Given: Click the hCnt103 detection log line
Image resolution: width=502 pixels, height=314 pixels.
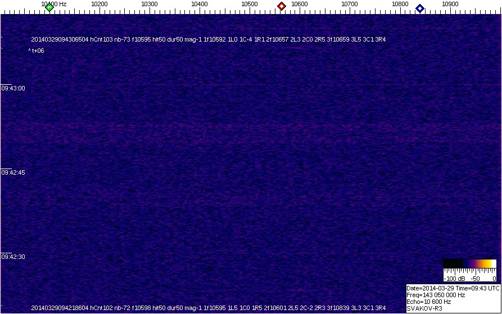Looking at the screenshot, I should (208, 39).
